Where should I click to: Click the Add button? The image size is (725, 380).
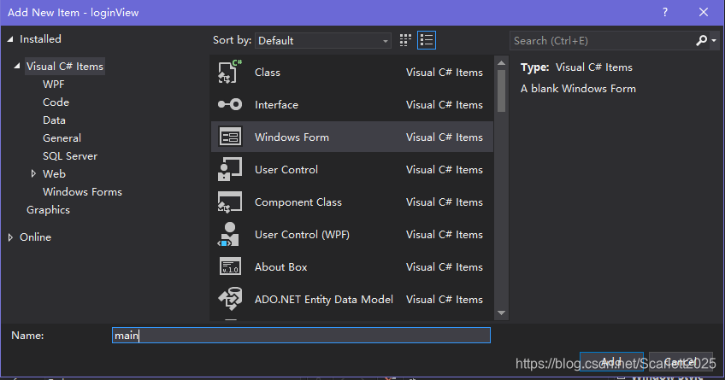(x=611, y=361)
